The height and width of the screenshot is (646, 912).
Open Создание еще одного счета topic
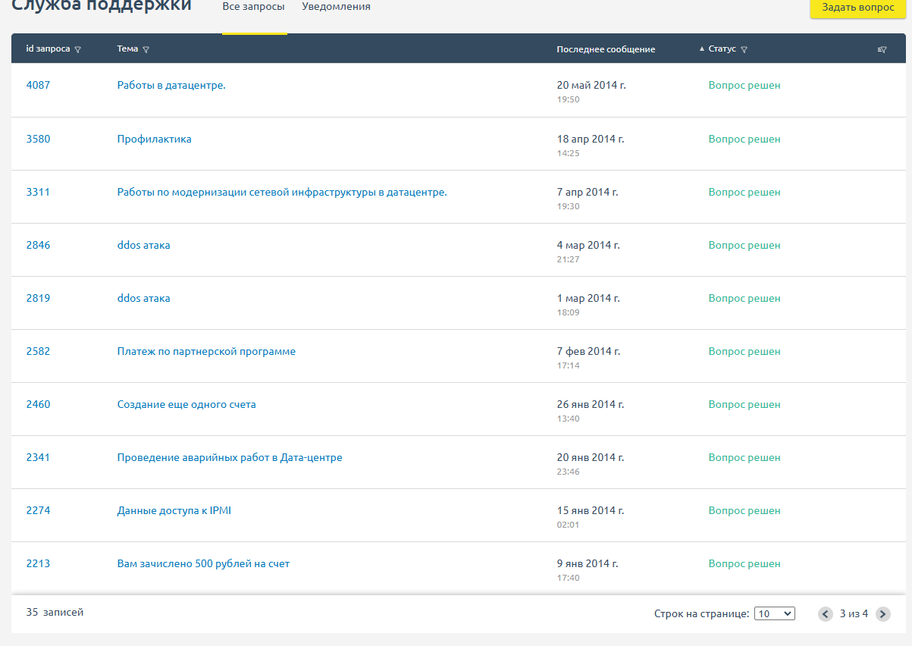(x=186, y=405)
